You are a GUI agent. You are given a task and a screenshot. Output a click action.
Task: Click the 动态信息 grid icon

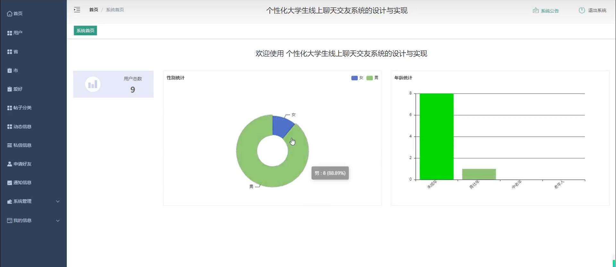10,127
